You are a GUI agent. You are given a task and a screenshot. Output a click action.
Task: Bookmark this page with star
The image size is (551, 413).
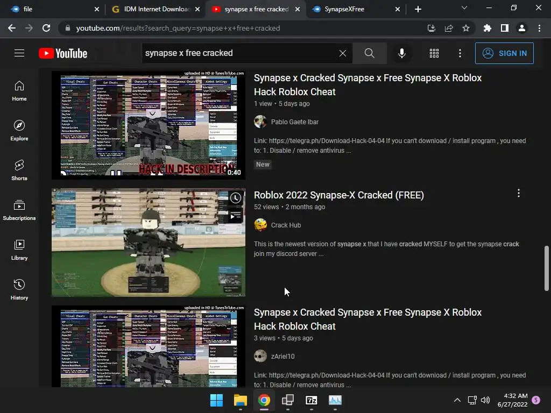(466, 28)
